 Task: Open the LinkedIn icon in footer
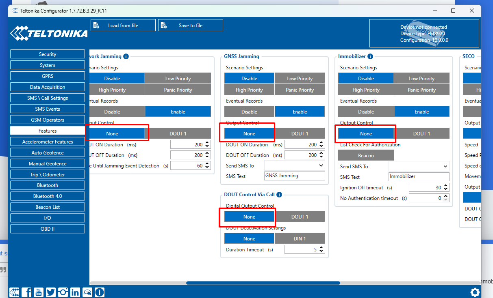75,292
